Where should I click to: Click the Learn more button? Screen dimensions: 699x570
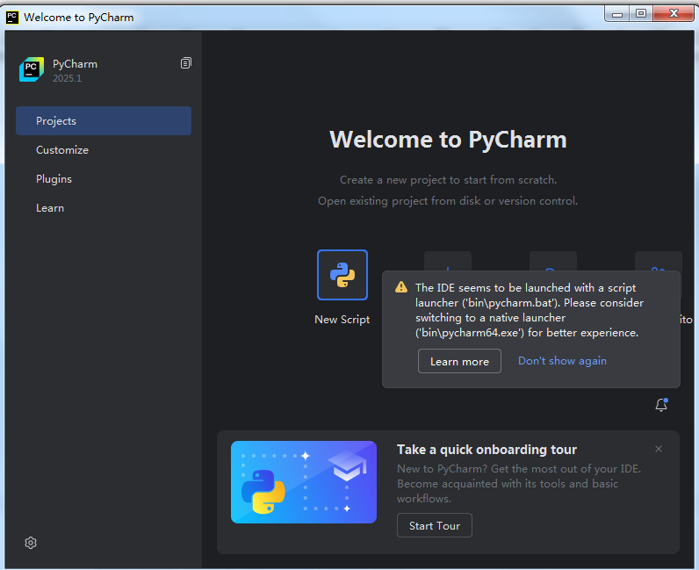coord(459,361)
